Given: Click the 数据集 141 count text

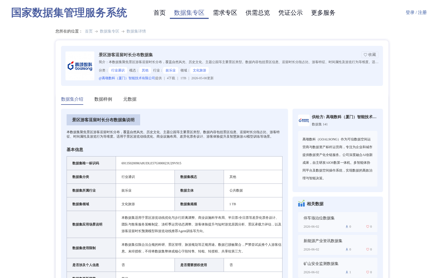Looking at the screenshot, I should click(x=320, y=124).
